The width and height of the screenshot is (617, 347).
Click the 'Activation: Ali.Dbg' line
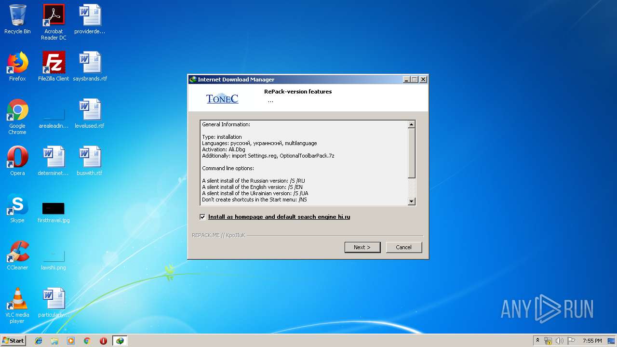[224, 149]
